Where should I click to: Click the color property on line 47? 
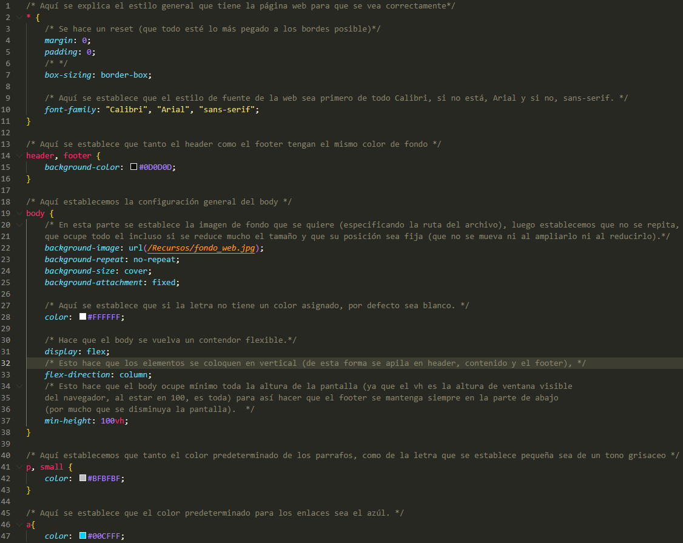click(56, 536)
